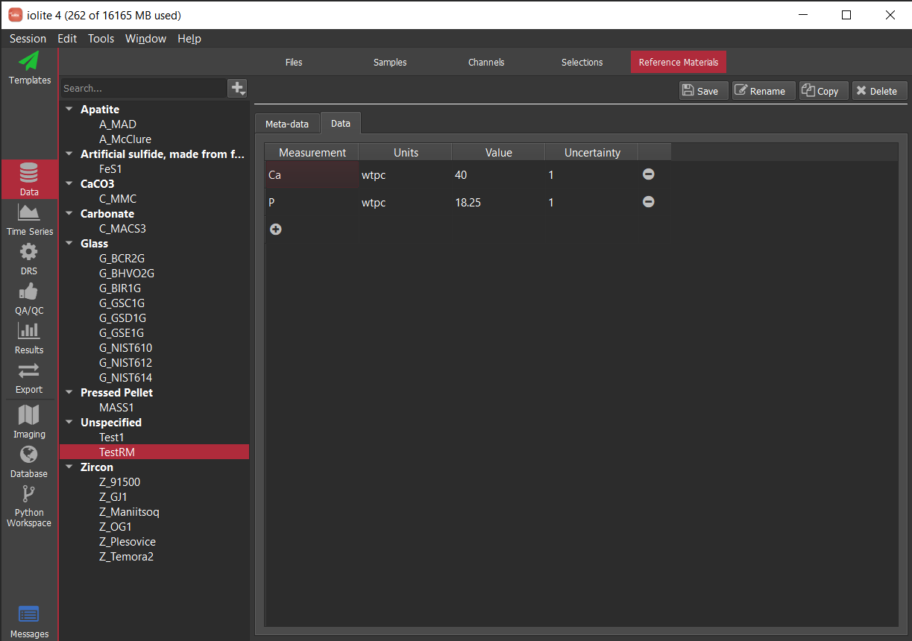Open the Imaging map icon
Screen dimensions: 912x641
29,414
